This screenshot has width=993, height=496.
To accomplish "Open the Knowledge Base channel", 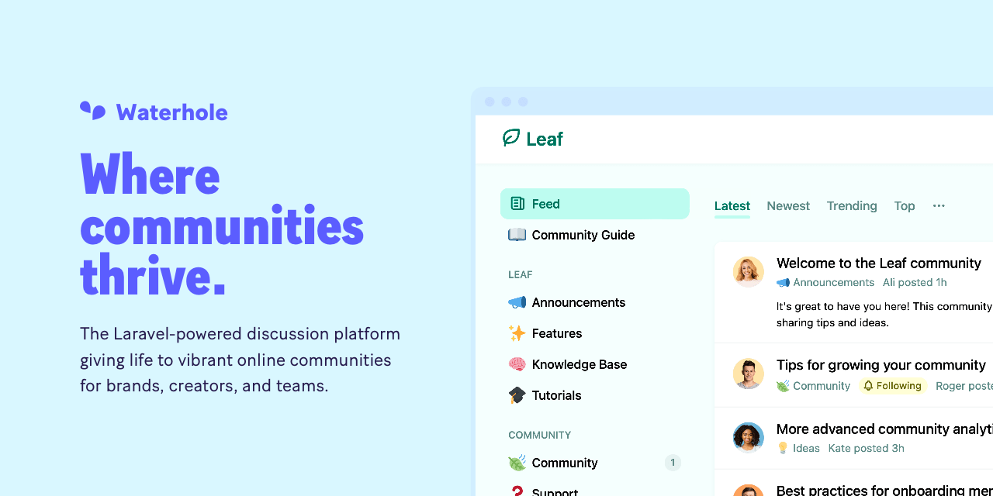I will 595,364.
